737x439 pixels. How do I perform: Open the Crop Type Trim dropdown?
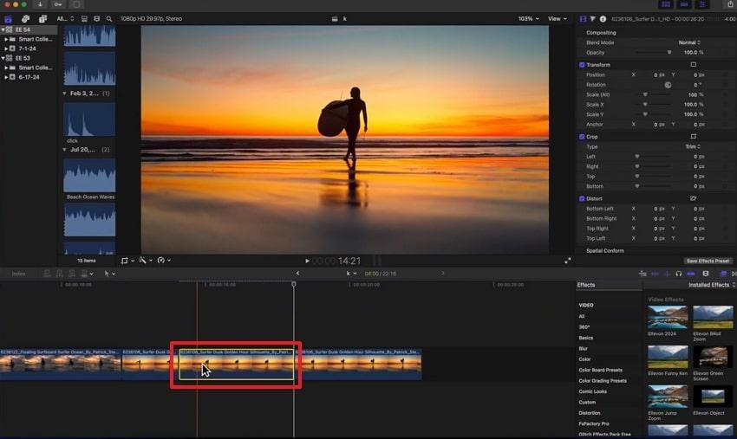[693, 146]
